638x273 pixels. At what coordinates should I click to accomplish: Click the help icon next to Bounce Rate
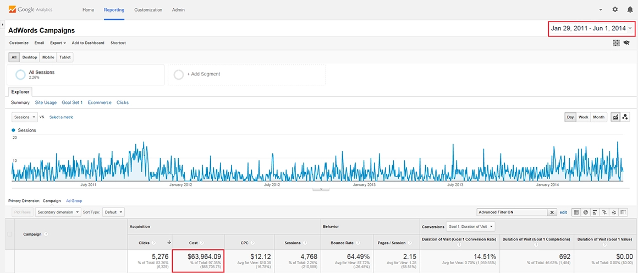click(358, 243)
